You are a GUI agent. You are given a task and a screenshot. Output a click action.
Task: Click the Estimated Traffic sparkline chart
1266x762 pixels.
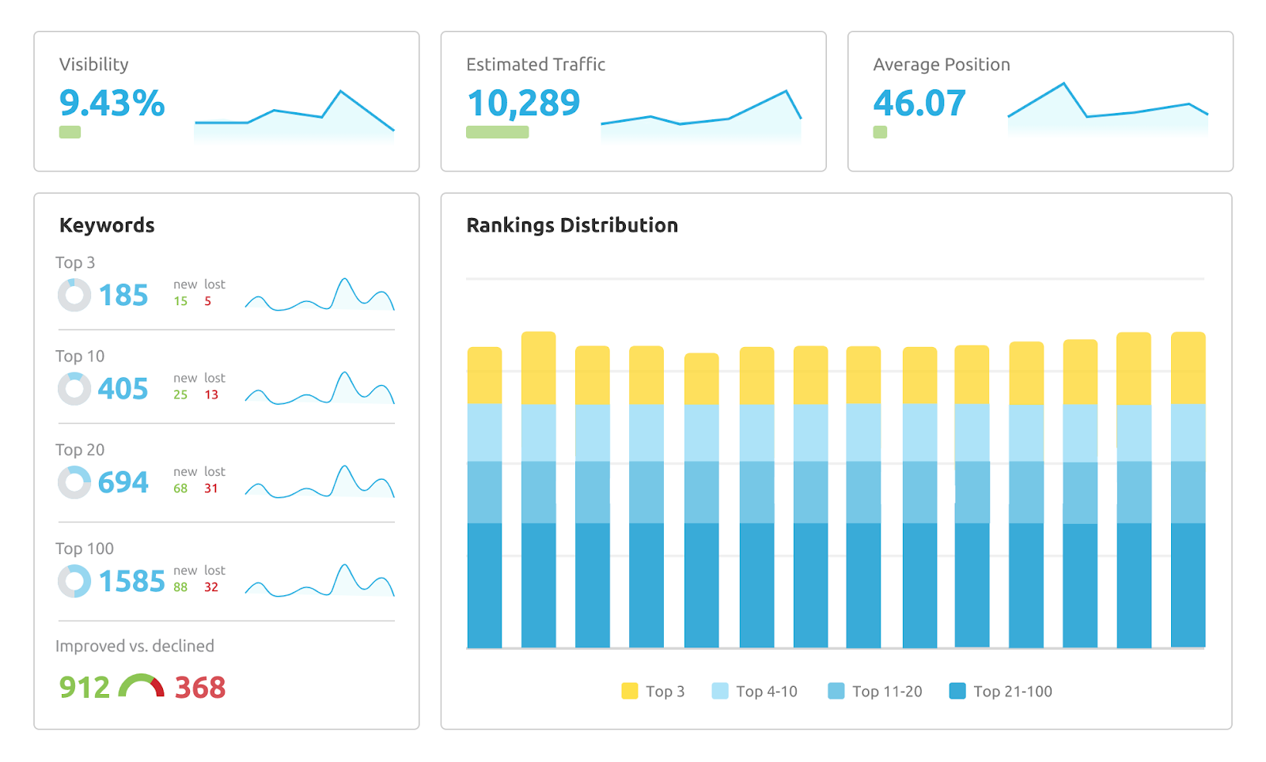(701, 115)
